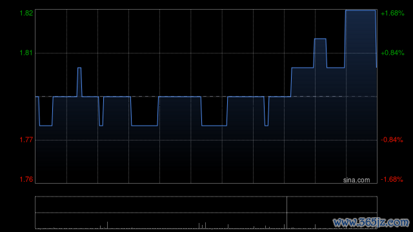Click the tallest early volume bar
The width and height of the screenshot is (413, 232).
(107, 225)
